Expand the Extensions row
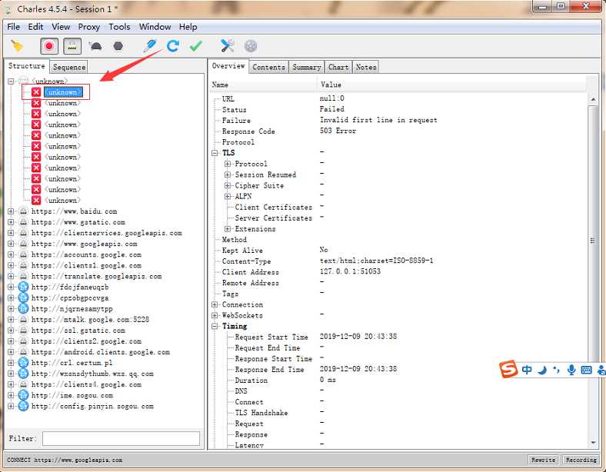 click(x=228, y=228)
